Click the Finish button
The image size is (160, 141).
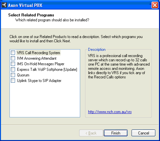(x=116, y=133)
